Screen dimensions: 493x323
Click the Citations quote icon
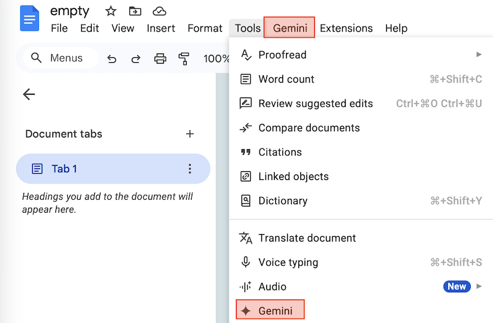245,152
